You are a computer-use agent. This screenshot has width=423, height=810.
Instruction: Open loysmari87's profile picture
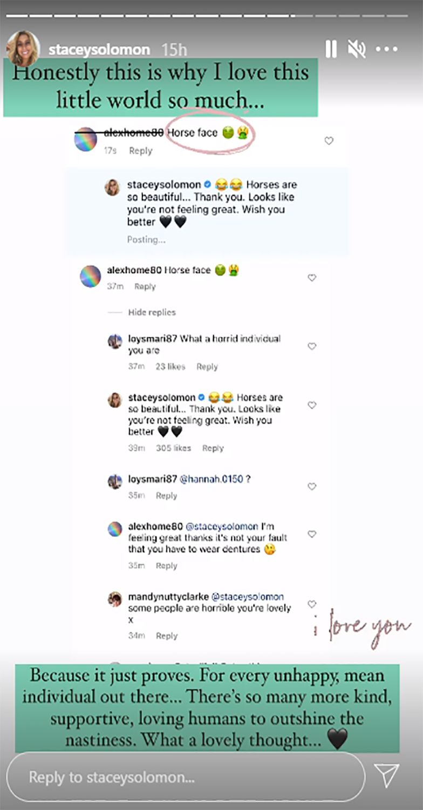(x=115, y=342)
